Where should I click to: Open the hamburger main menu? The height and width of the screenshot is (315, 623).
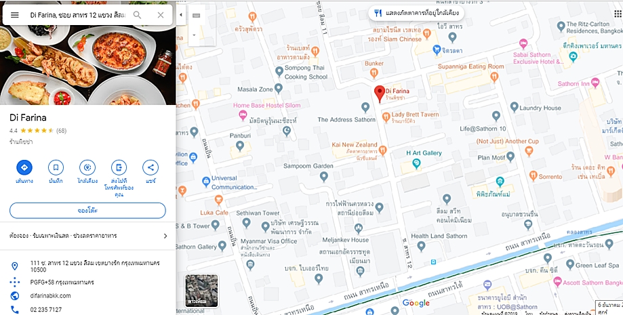click(x=15, y=15)
